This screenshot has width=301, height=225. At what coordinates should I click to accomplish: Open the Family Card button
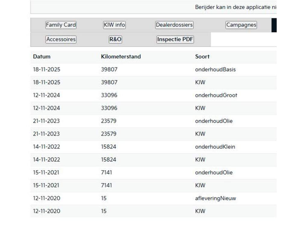61,25
